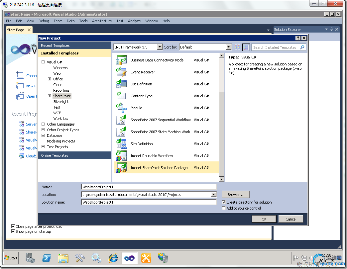Open Windows Explorer folder icon on taskbar
The width and height of the screenshot is (347, 269).
coord(63,258)
